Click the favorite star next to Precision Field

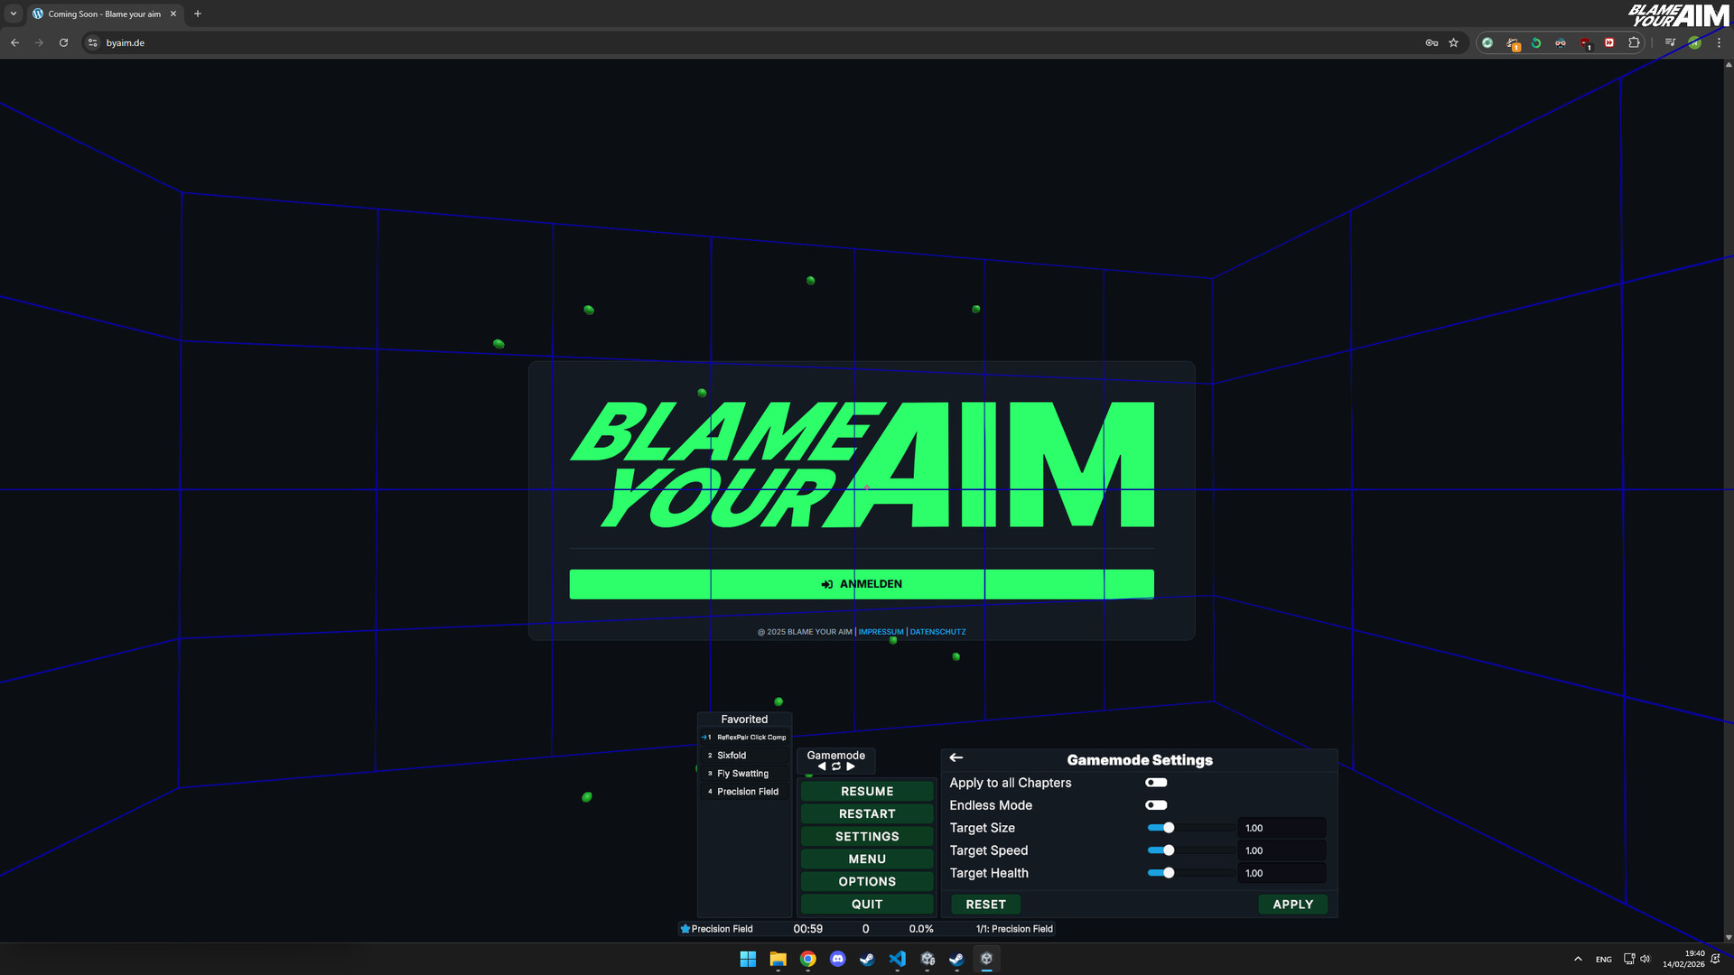point(685,929)
